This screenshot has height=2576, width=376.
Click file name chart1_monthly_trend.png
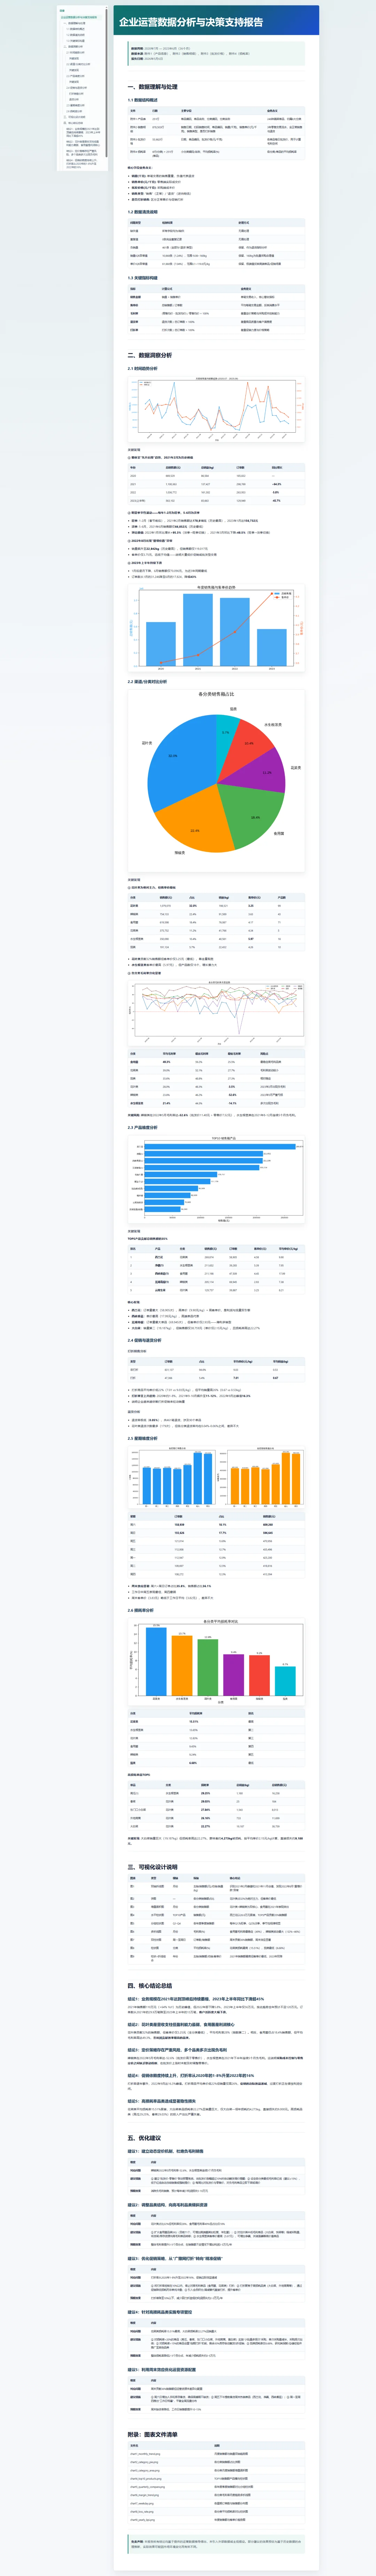click(x=145, y=2454)
